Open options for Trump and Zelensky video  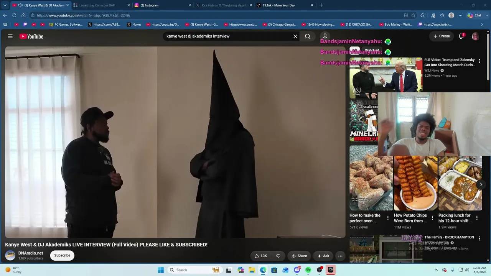point(479,61)
